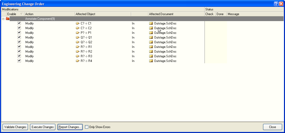Image resolution: width=285 pixels, height=133 pixels.
Task: Click the Validate Changes button
Action: click(x=15, y=127)
